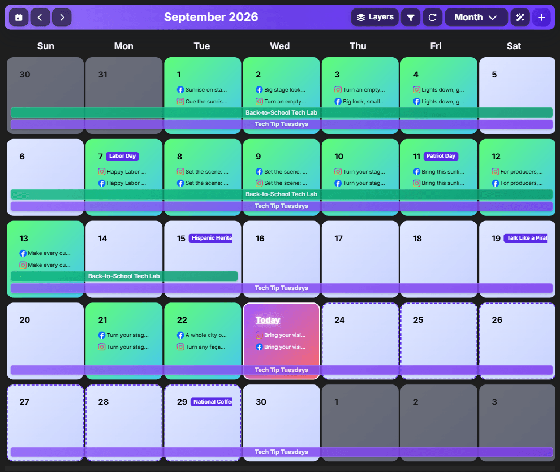Open Facebook 'Turn your stag...' post on Sept 10
Viewport: 560px width, 472px height.
(x=360, y=183)
